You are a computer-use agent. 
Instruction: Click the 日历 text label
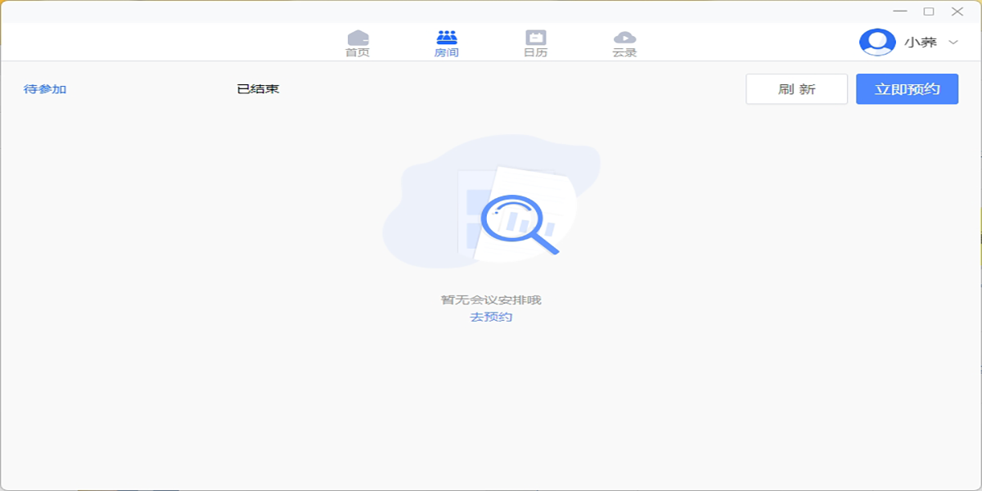tap(535, 52)
